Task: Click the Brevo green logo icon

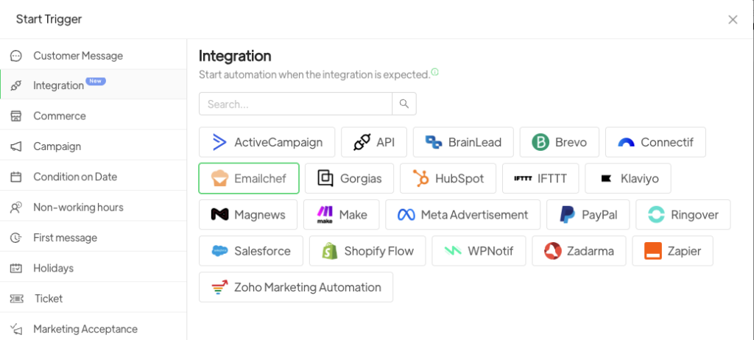Action: coord(541,142)
